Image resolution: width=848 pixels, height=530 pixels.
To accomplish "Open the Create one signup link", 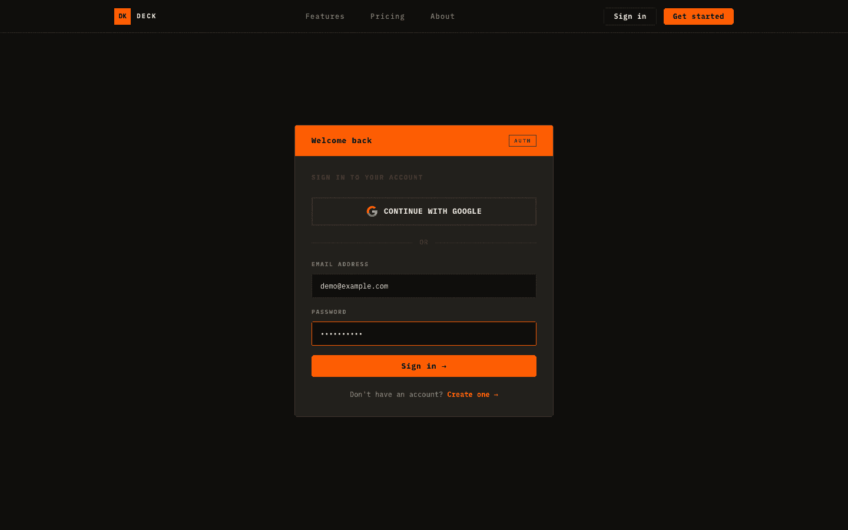I will click(x=468, y=395).
